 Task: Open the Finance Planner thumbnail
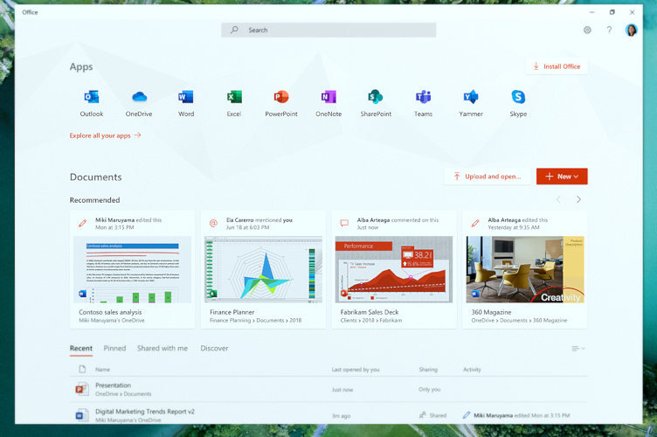pos(263,269)
